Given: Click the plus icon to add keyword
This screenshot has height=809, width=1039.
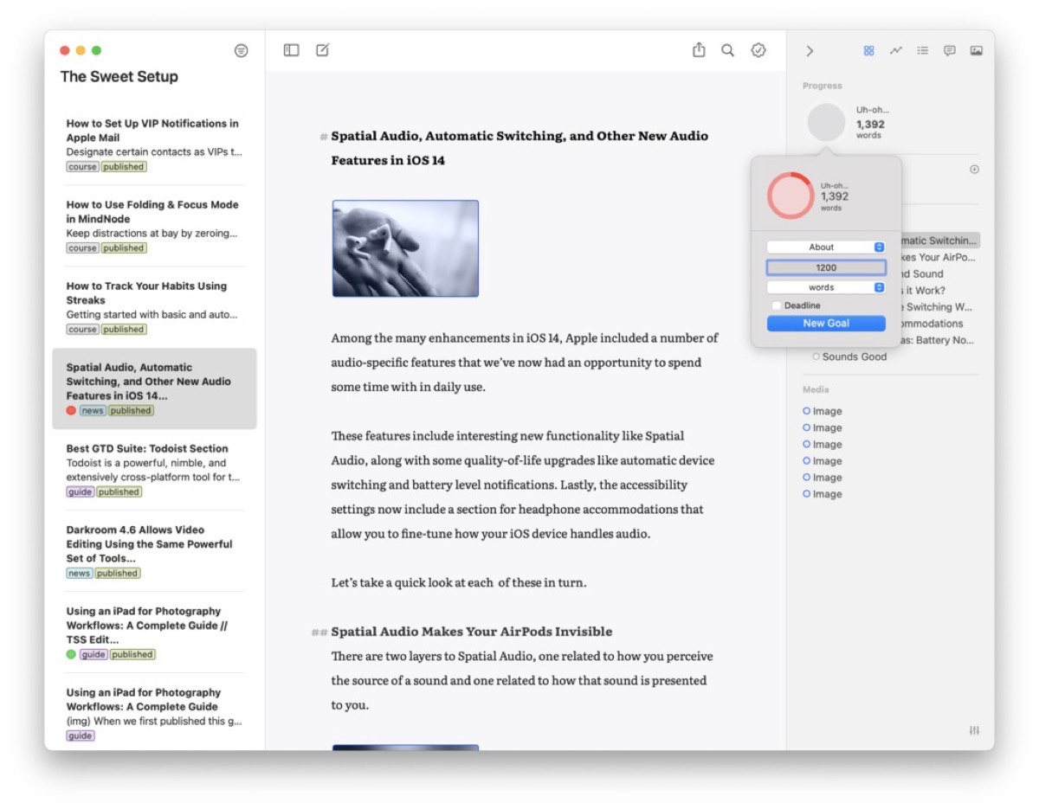Looking at the screenshot, I should 974,170.
